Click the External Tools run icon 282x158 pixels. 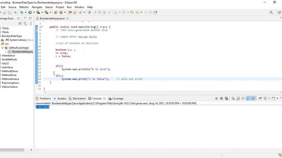(46, 12)
